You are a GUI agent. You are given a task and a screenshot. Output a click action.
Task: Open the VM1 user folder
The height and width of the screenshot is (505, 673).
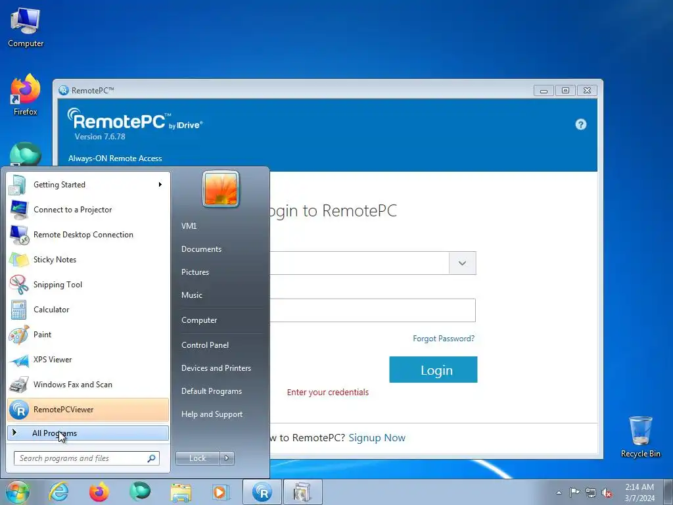(189, 226)
